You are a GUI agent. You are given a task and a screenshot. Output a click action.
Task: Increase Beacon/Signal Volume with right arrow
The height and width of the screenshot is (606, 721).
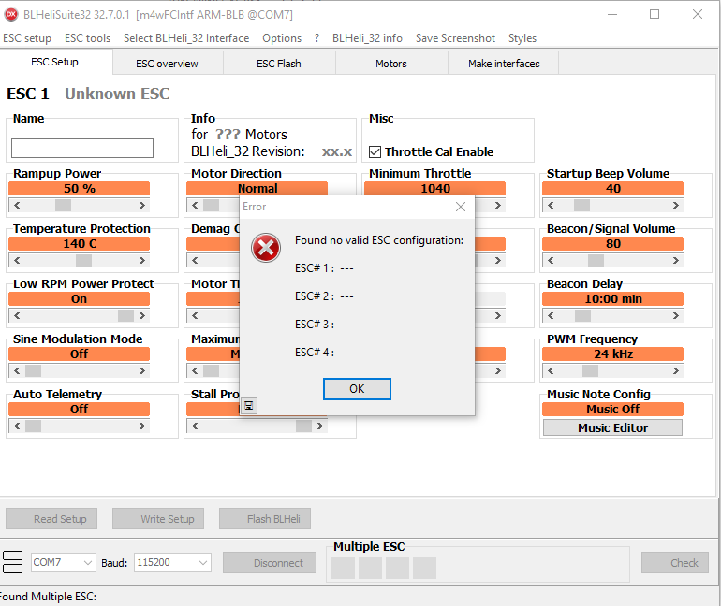click(x=675, y=260)
